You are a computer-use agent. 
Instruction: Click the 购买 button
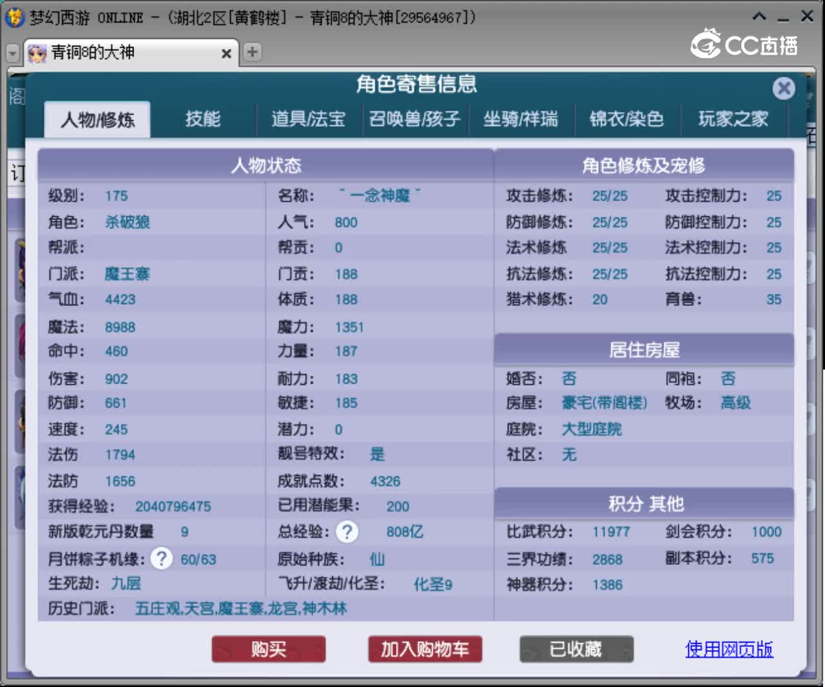tap(269, 649)
